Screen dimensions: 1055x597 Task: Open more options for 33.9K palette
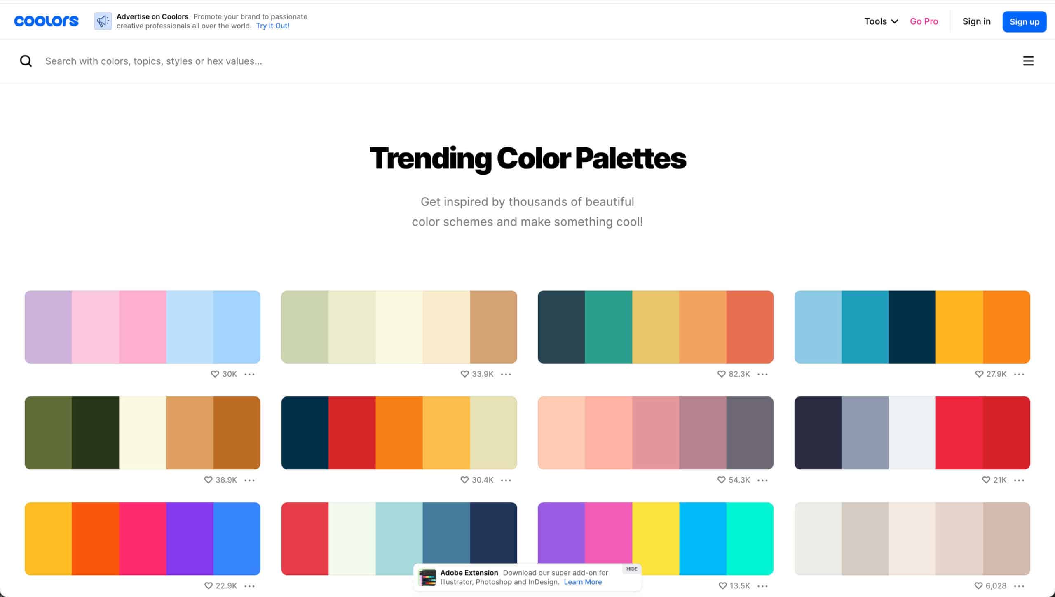coord(506,374)
